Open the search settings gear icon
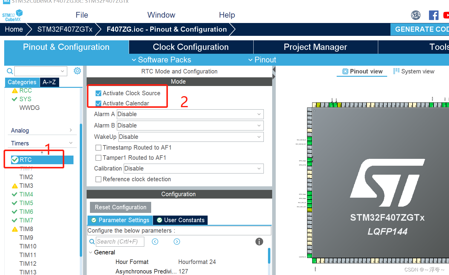The image size is (449, 275). (77, 71)
